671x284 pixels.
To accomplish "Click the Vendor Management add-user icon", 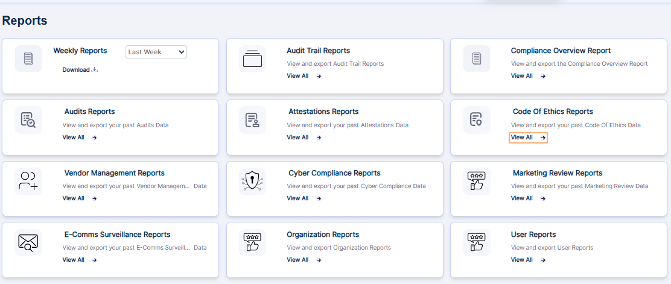I will (x=28, y=181).
